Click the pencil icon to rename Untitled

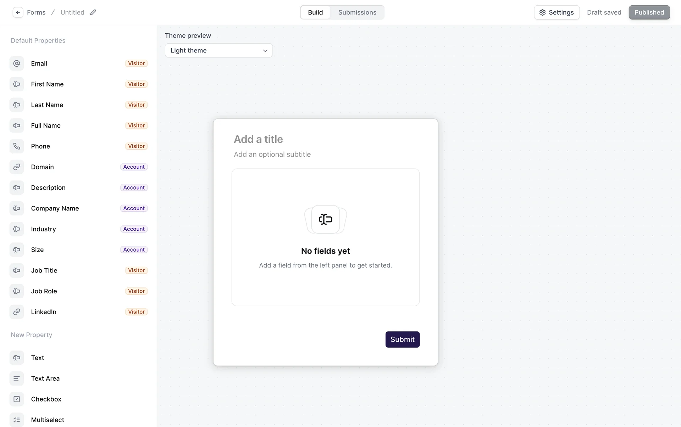[93, 12]
